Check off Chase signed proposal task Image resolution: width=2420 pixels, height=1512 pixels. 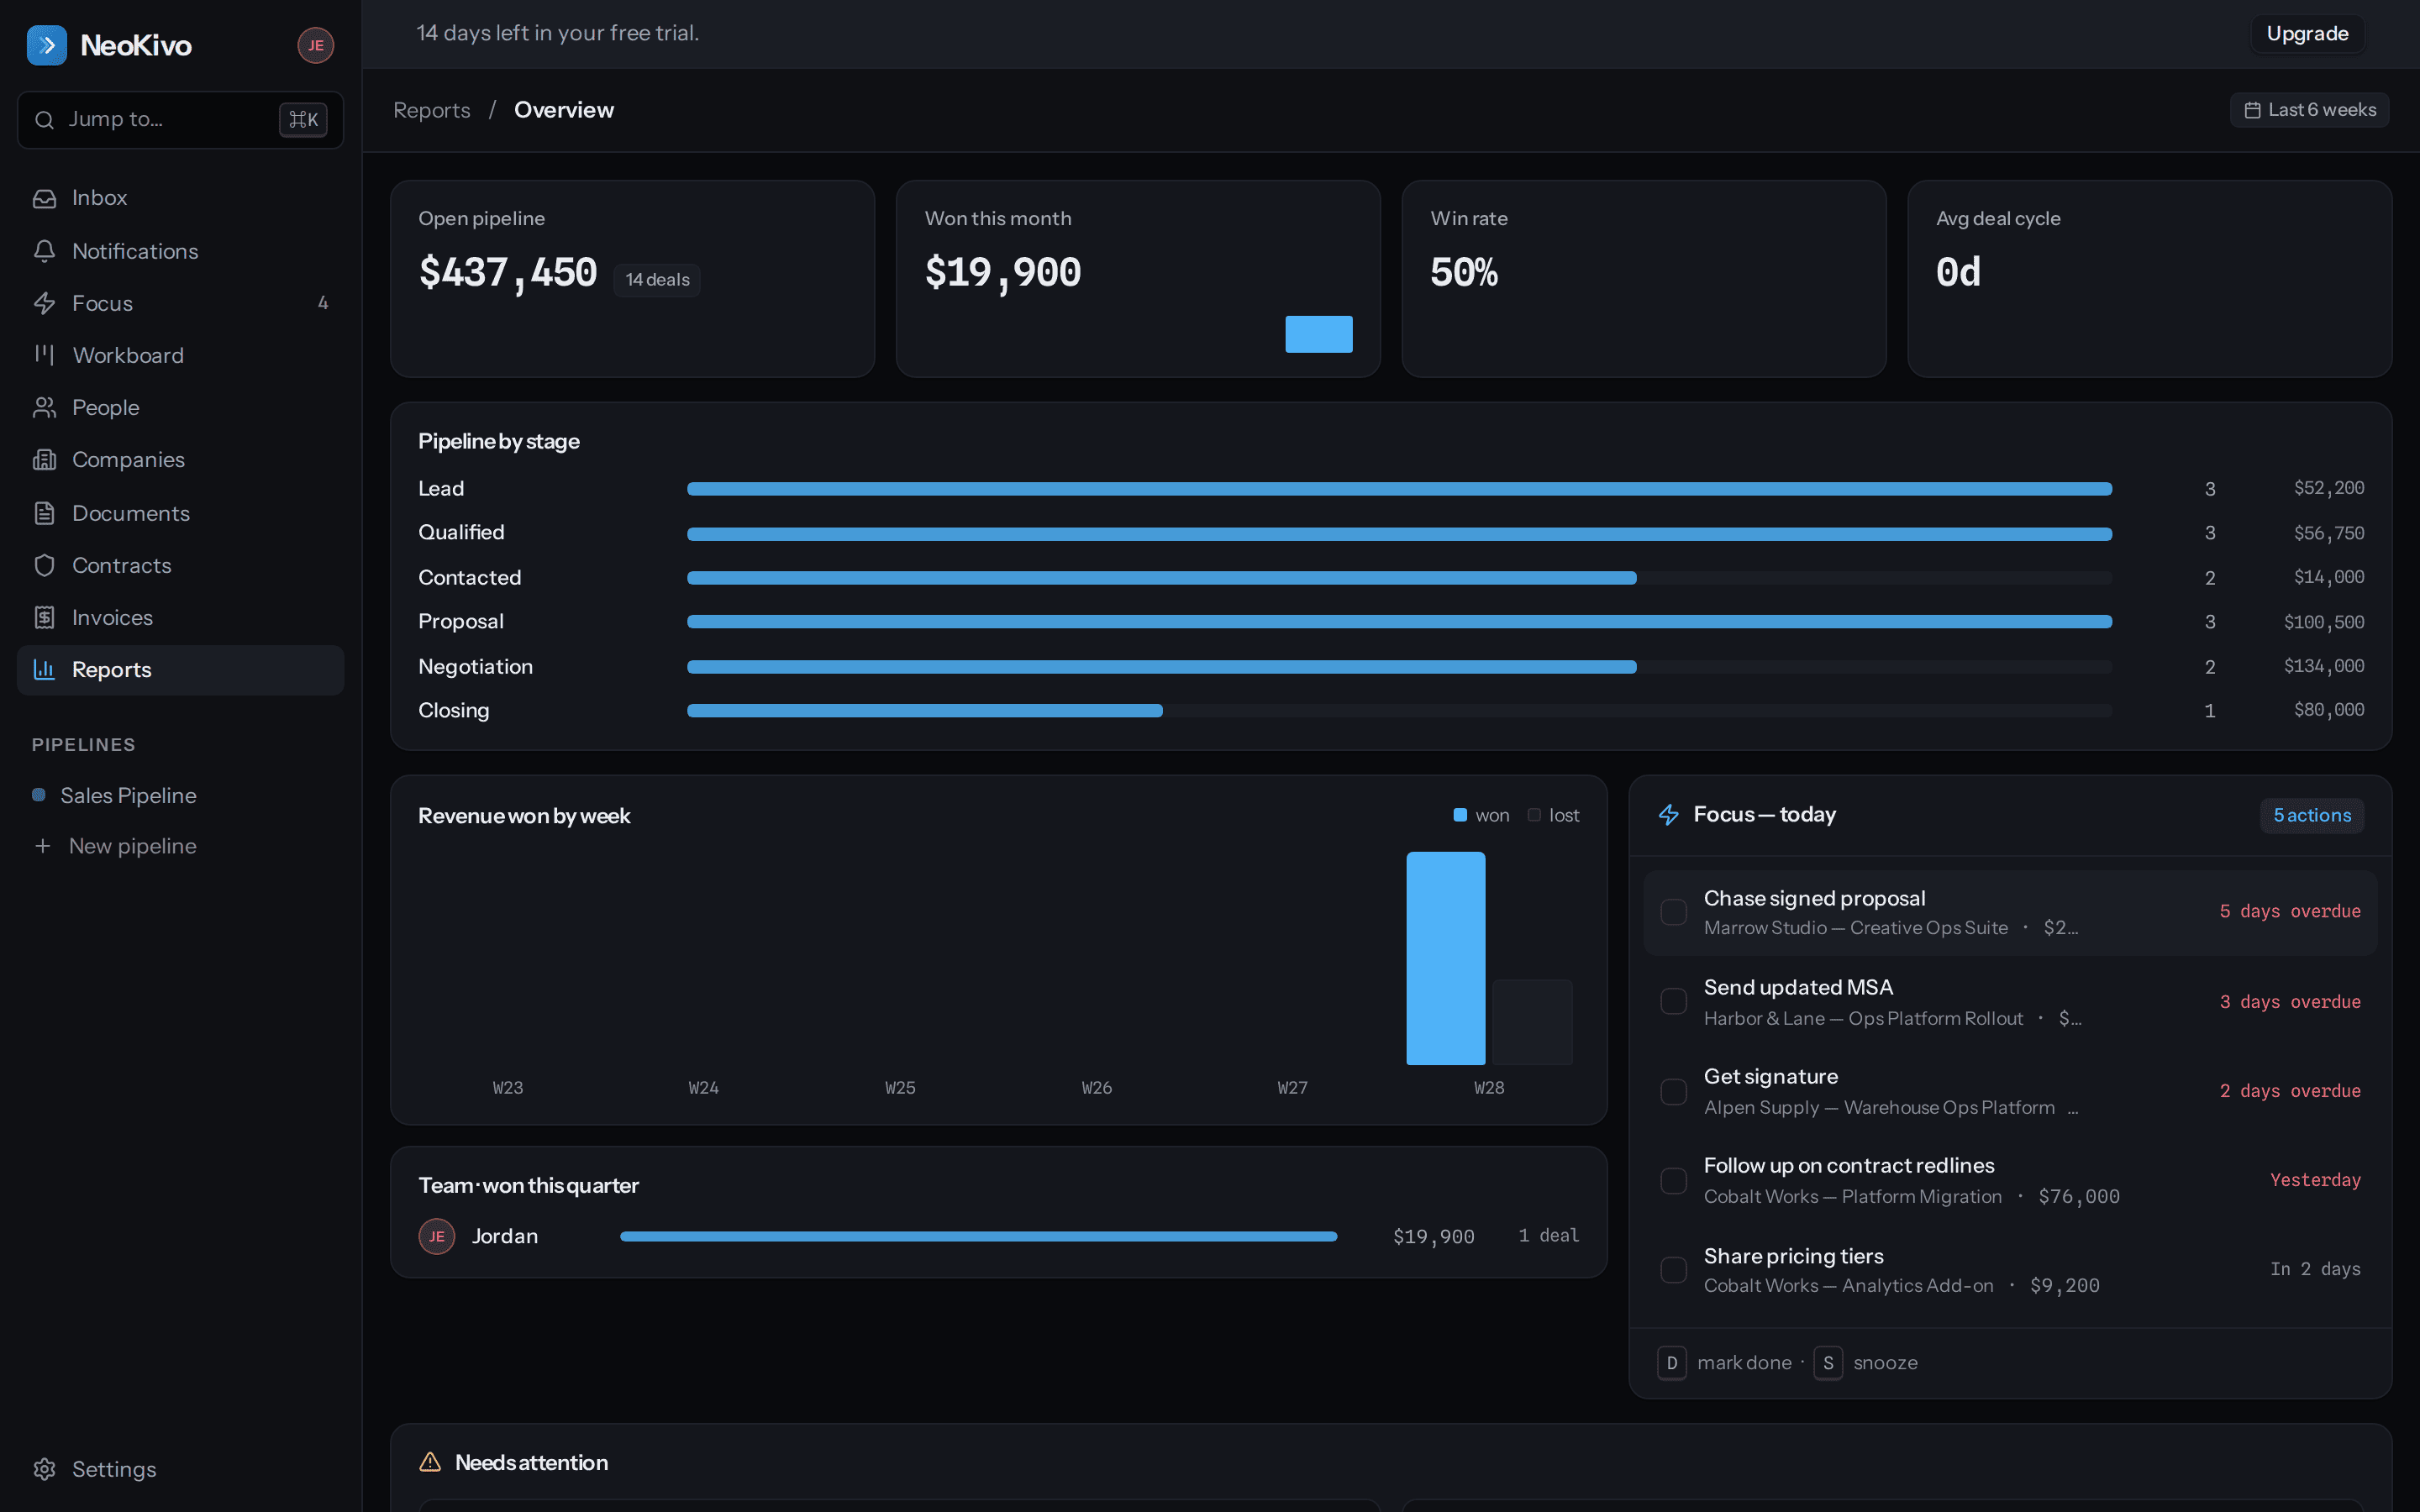tap(1673, 912)
